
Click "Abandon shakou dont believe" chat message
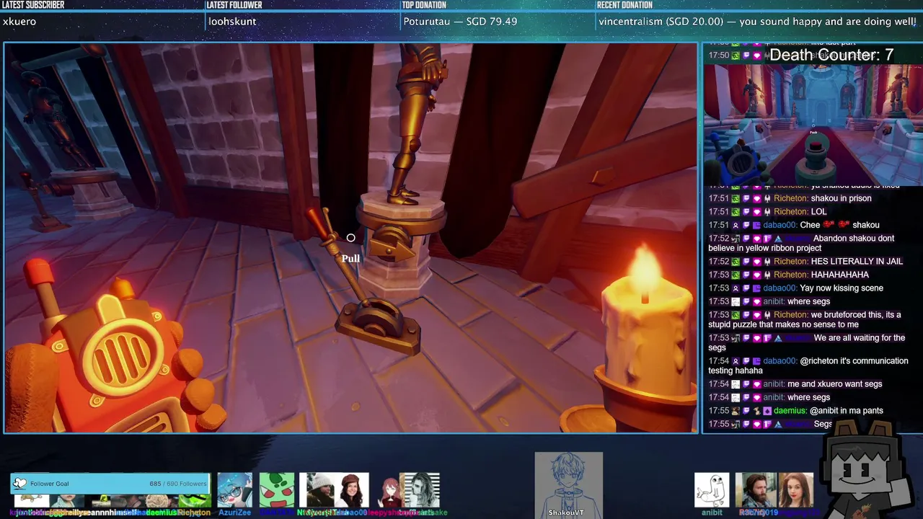tap(801, 243)
